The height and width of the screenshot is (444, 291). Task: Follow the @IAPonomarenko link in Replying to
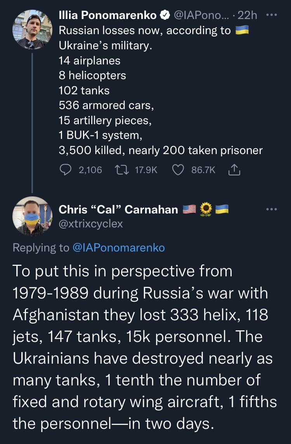pyautogui.click(x=119, y=248)
